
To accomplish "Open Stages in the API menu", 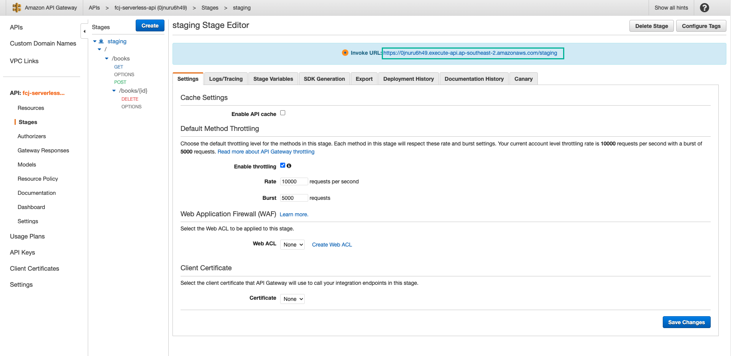I will pyautogui.click(x=28, y=122).
